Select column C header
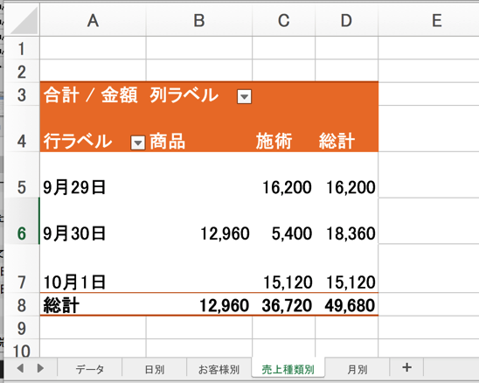The image size is (479, 383). [284, 21]
